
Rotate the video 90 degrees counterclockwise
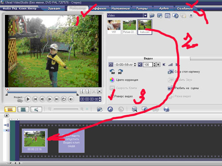click(x=112, y=72)
